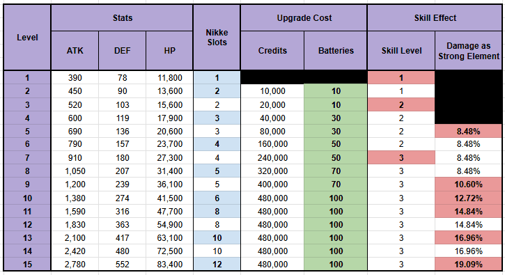Select the Skill Level cell in Level 1 row
The width and height of the screenshot is (505, 275).
pyautogui.click(x=401, y=77)
